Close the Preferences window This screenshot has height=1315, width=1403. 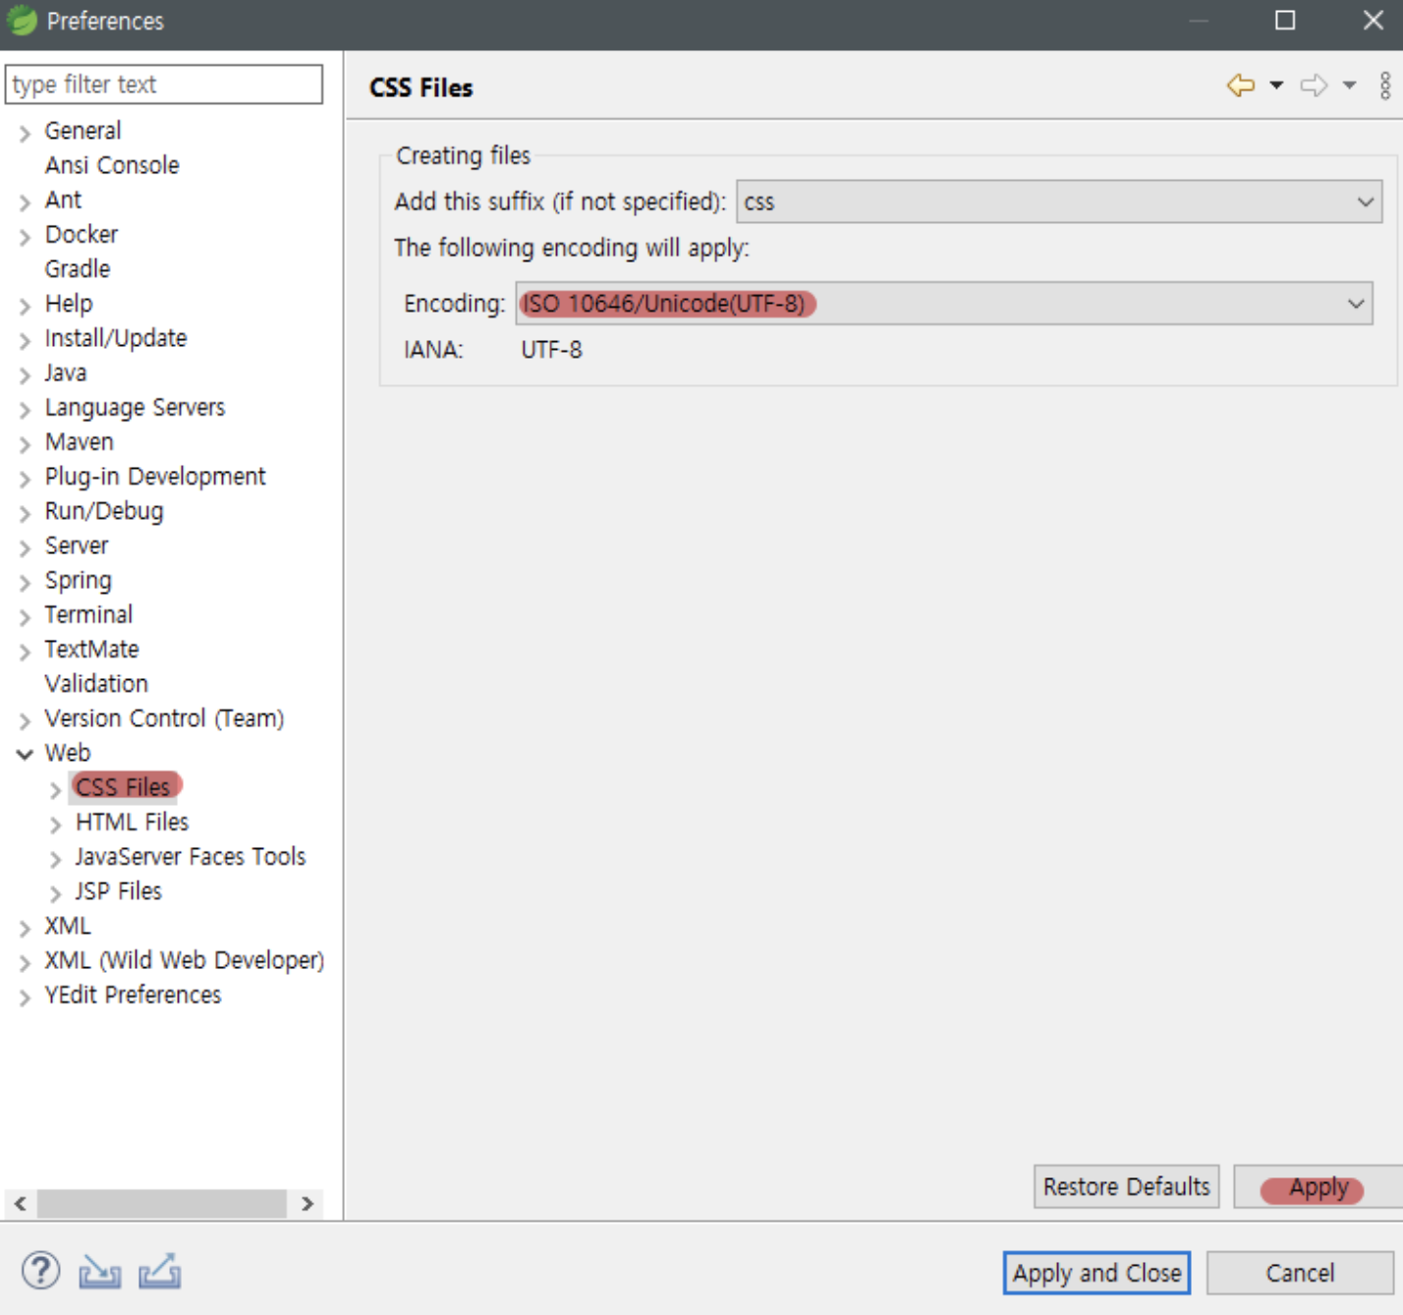point(1374,21)
